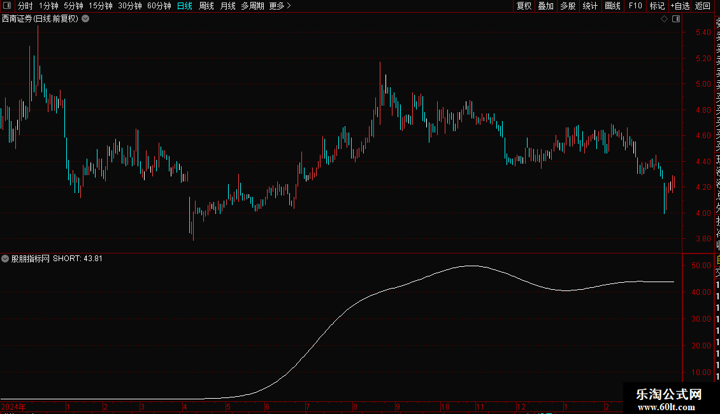Viewport: 720px width, 414px height.
Task: Click the diamond icon in chart corner
Action: [664, 19]
